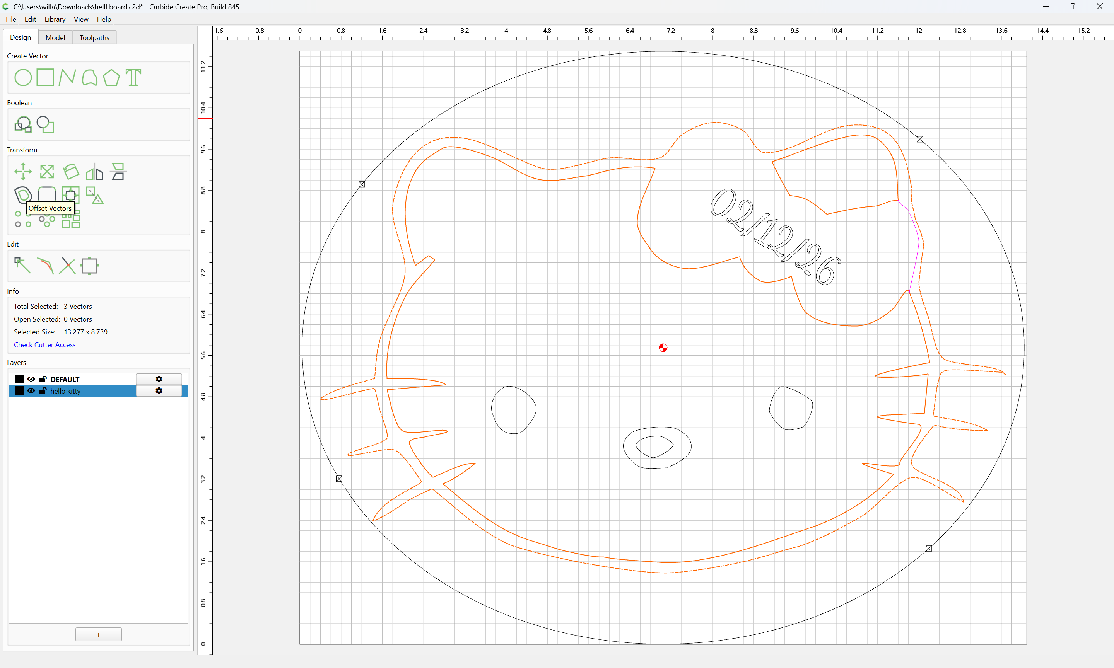Image resolution: width=1114 pixels, height=668 pixels.
Task: Select the Circle create vector tool
Action: tap(23, 77)
